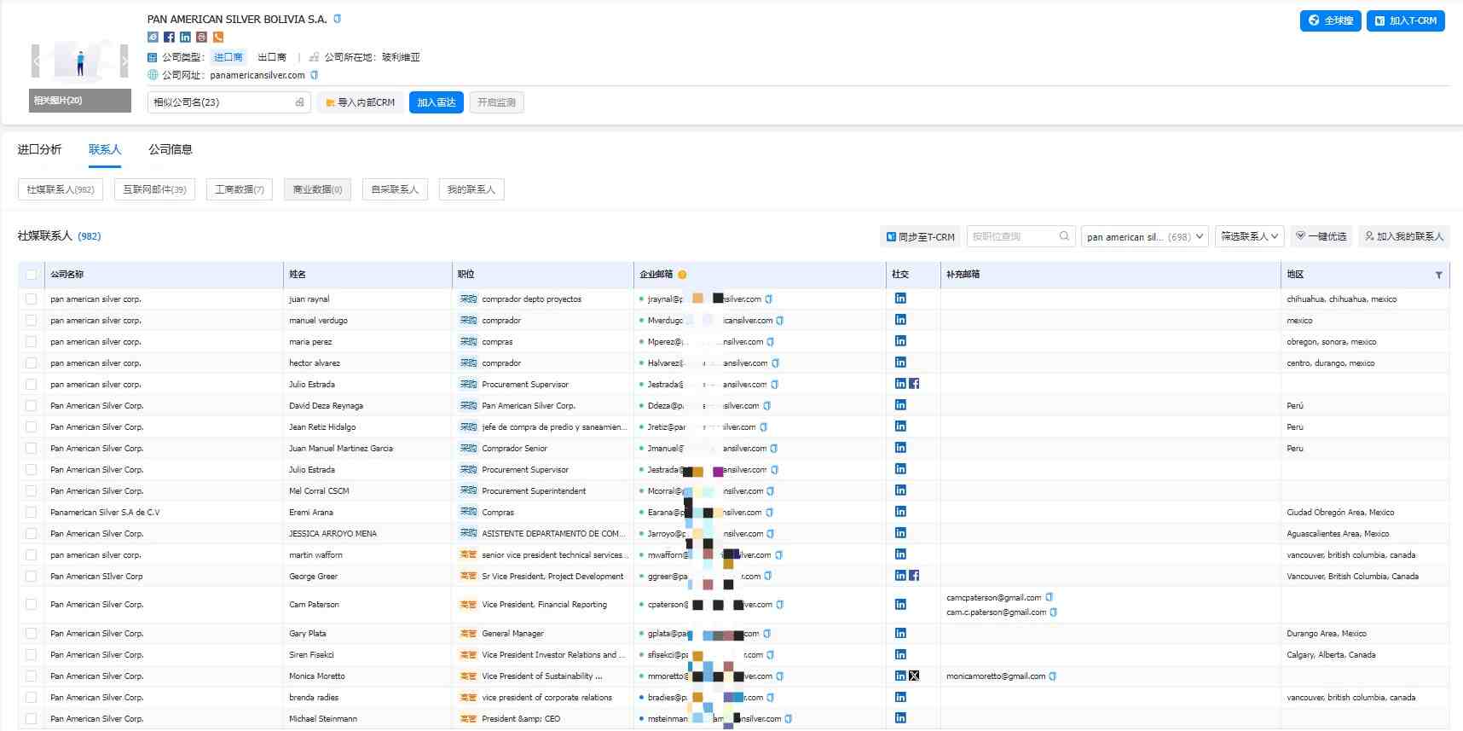Image resolution: width=1463 pixels, height=731 pixels.
Task: Click the 商业数据(0) sub-tab
Action: coord(317,189)
